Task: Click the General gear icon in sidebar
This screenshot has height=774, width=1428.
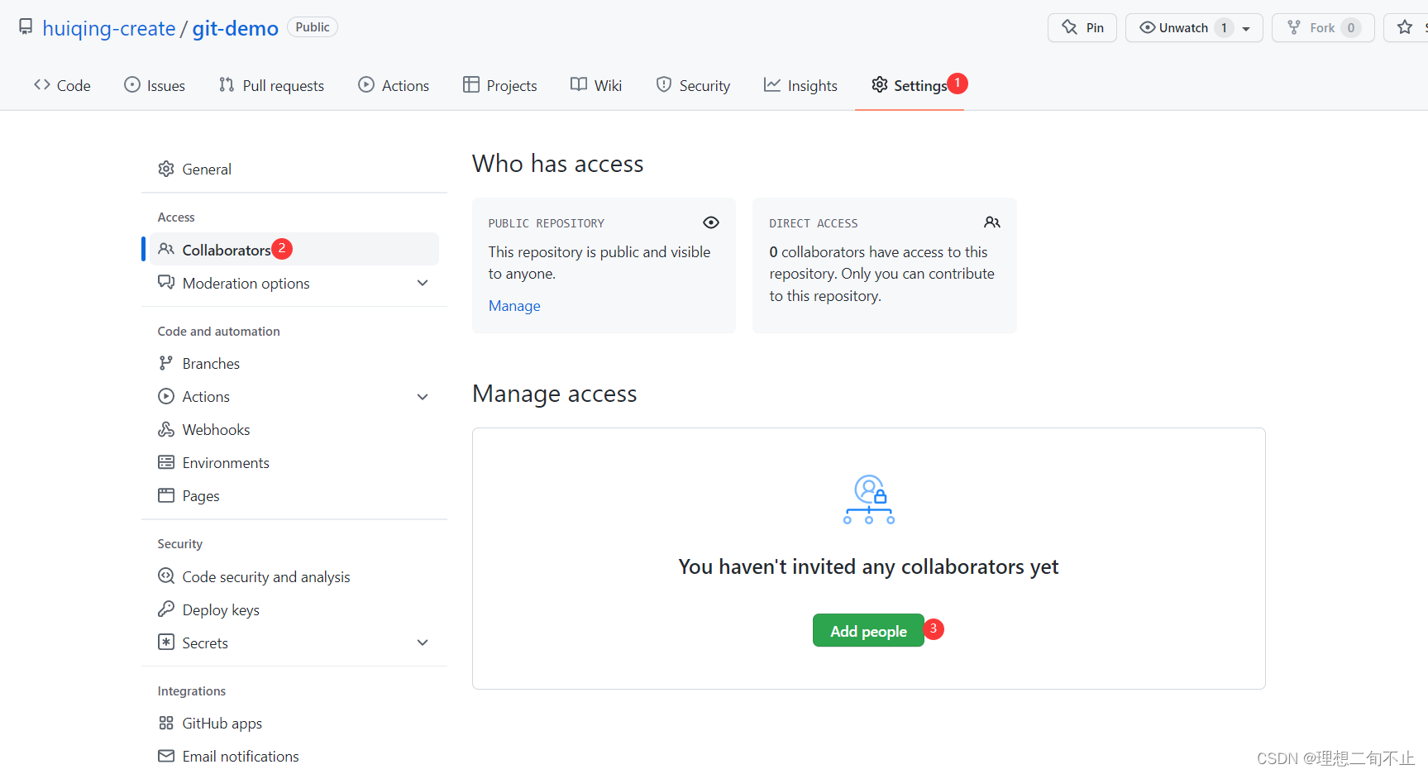Action: 166,169
